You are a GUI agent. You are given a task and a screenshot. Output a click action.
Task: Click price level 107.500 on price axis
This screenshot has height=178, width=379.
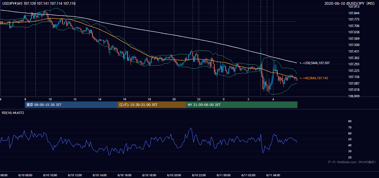(353, 45)
